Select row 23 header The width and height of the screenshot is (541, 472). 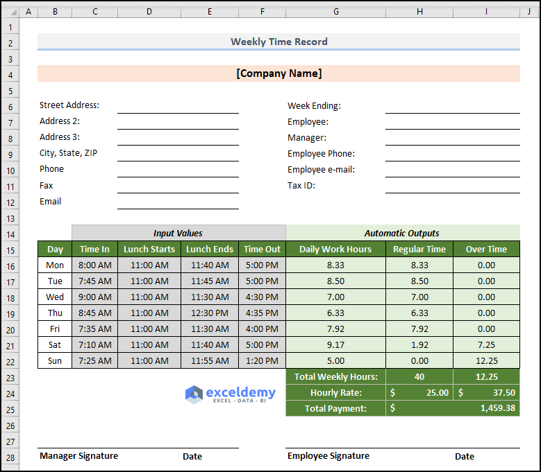pos(10,378)
